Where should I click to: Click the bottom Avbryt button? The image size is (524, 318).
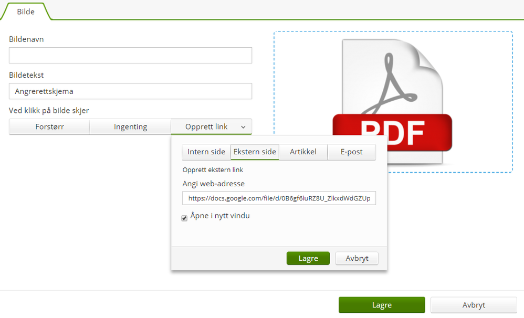pos(474,305)
